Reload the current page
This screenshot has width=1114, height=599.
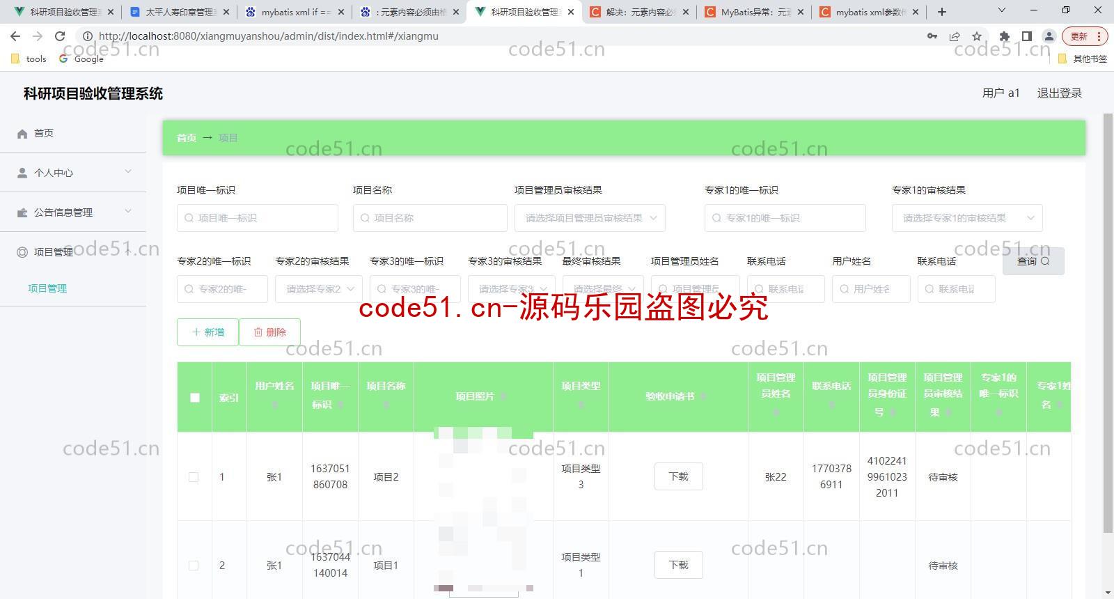tap(60, 36)
